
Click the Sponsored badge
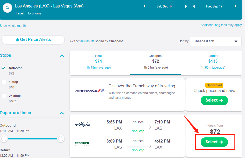(x=214, y=85)
